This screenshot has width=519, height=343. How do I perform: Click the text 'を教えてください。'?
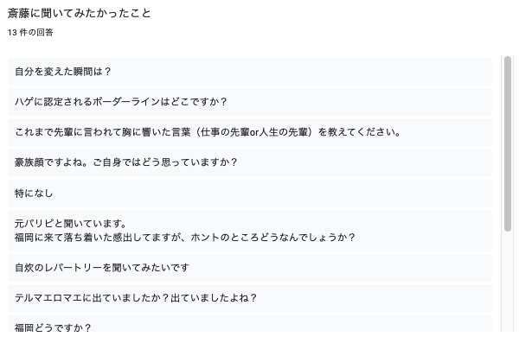[360, 132]
